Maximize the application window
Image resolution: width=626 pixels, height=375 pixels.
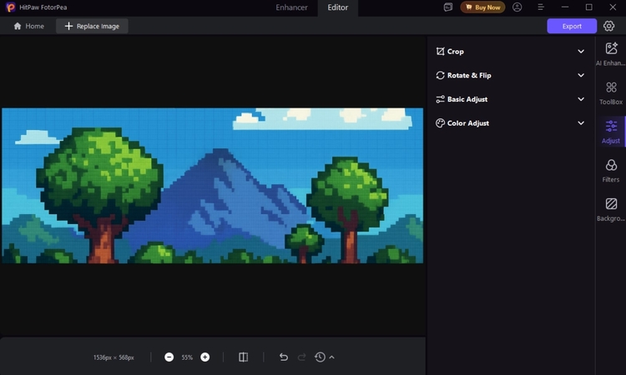tap(589, 7)
